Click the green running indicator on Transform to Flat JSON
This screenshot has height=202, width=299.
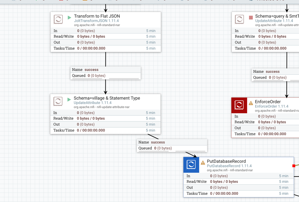point(70,18)
